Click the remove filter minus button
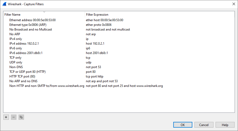238x131 pixels. coord(14,117)
